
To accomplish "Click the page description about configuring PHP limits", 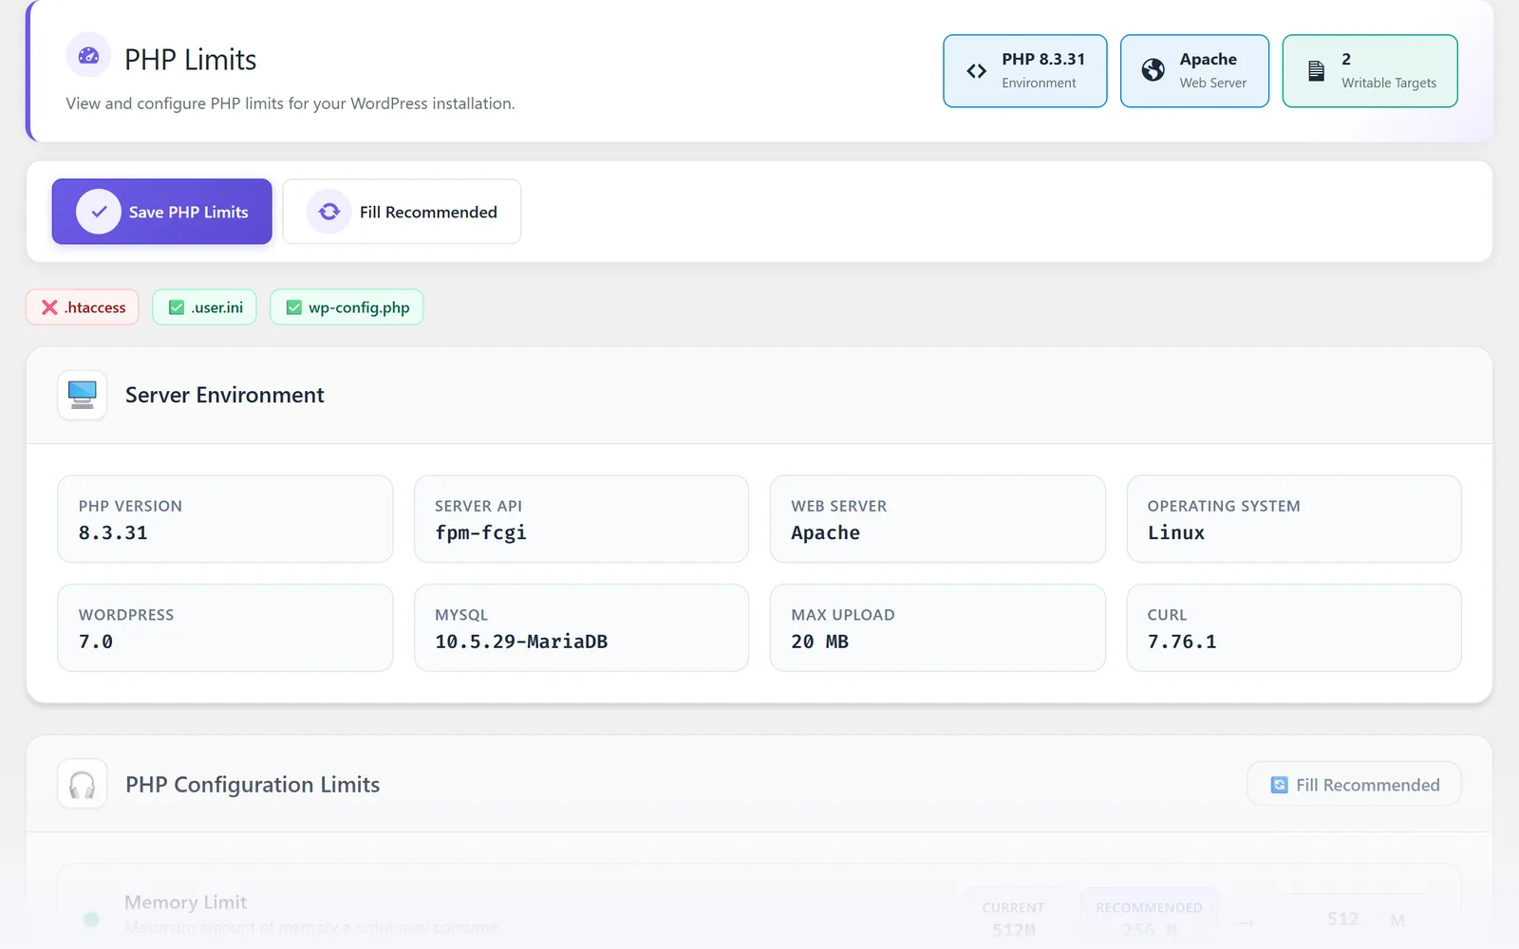I will click(x=291, y=103).
